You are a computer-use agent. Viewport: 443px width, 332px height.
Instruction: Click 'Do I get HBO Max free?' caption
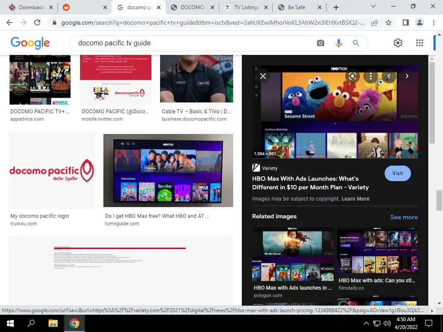157,216
